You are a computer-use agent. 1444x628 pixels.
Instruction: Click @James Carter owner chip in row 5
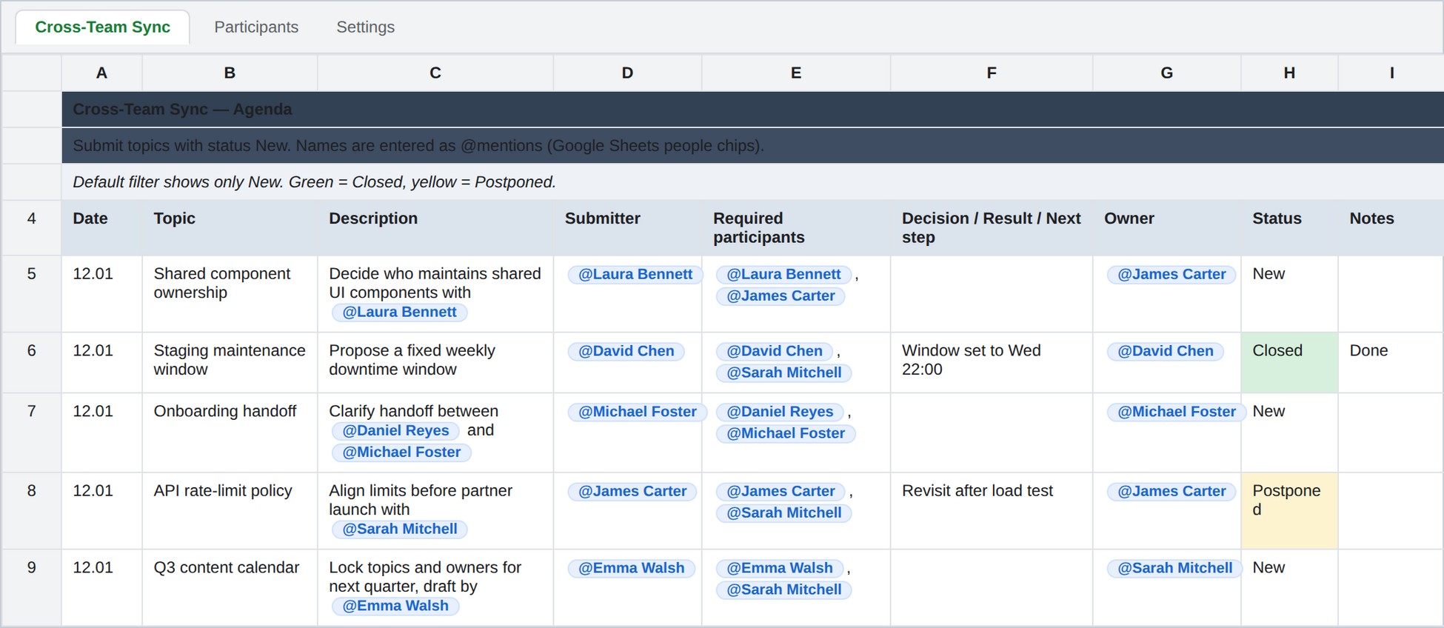tap(1171, 274)
